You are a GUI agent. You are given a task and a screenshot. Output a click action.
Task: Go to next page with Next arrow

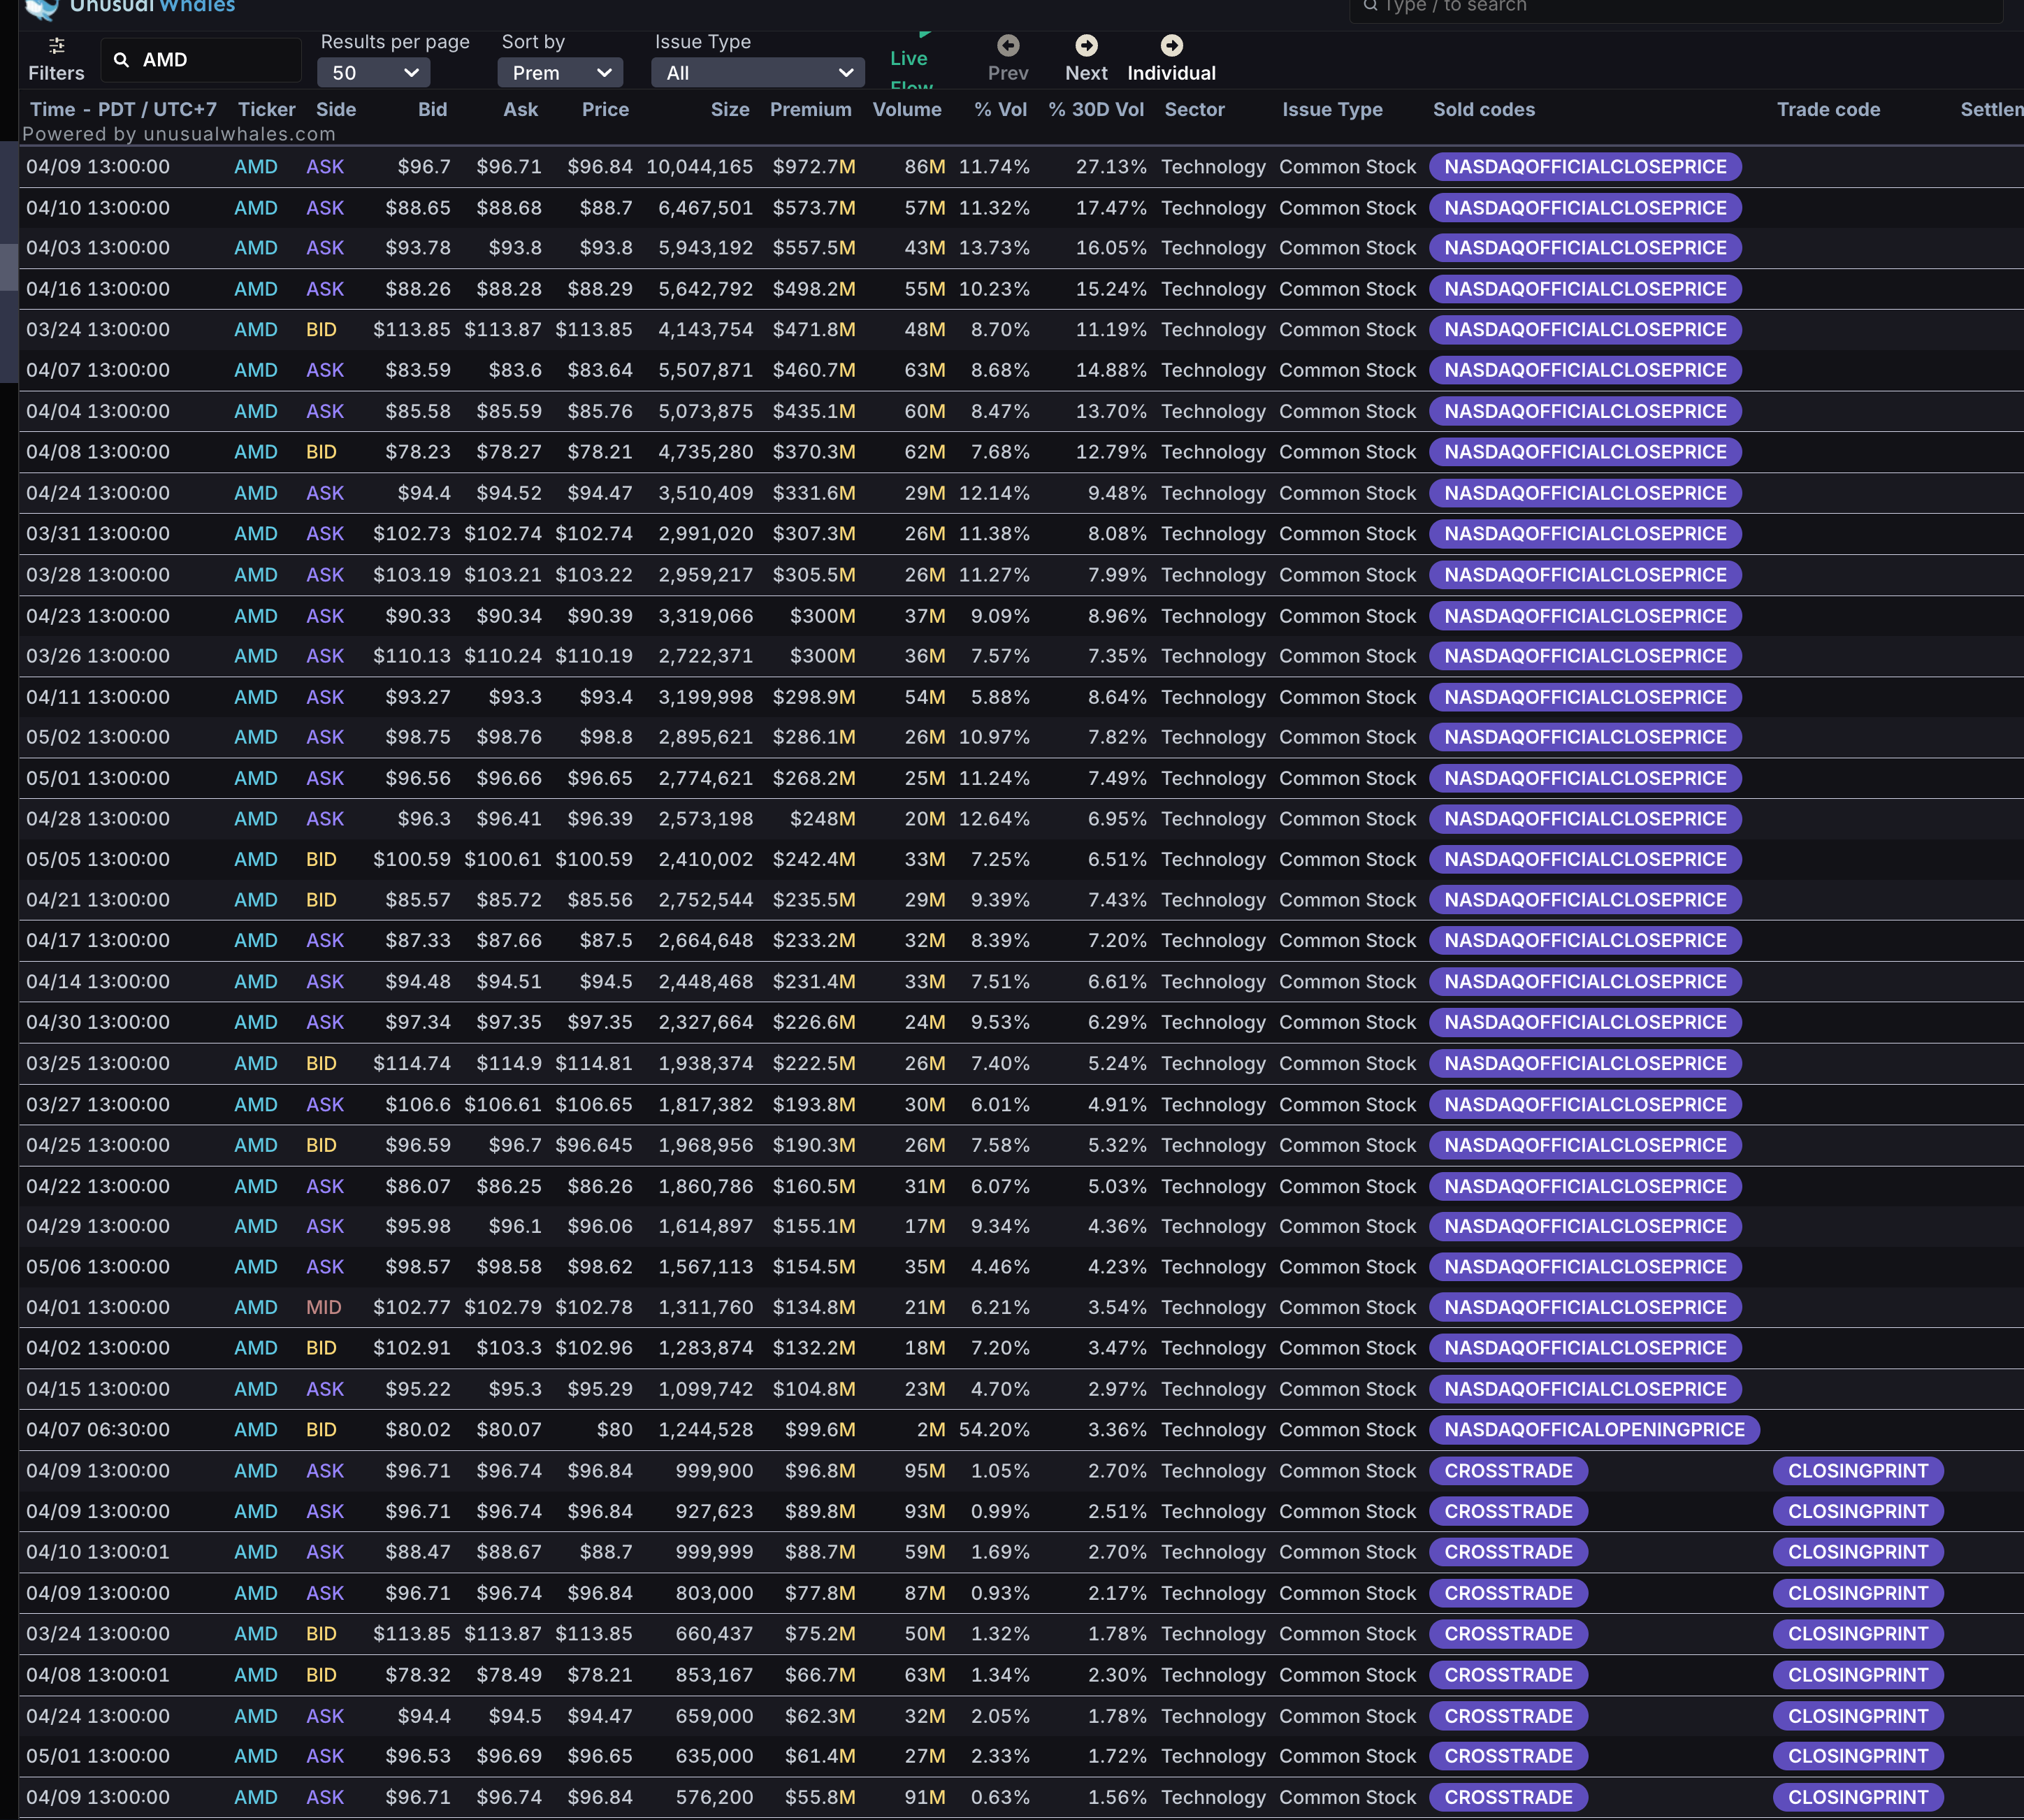(x=1086, y=46)
